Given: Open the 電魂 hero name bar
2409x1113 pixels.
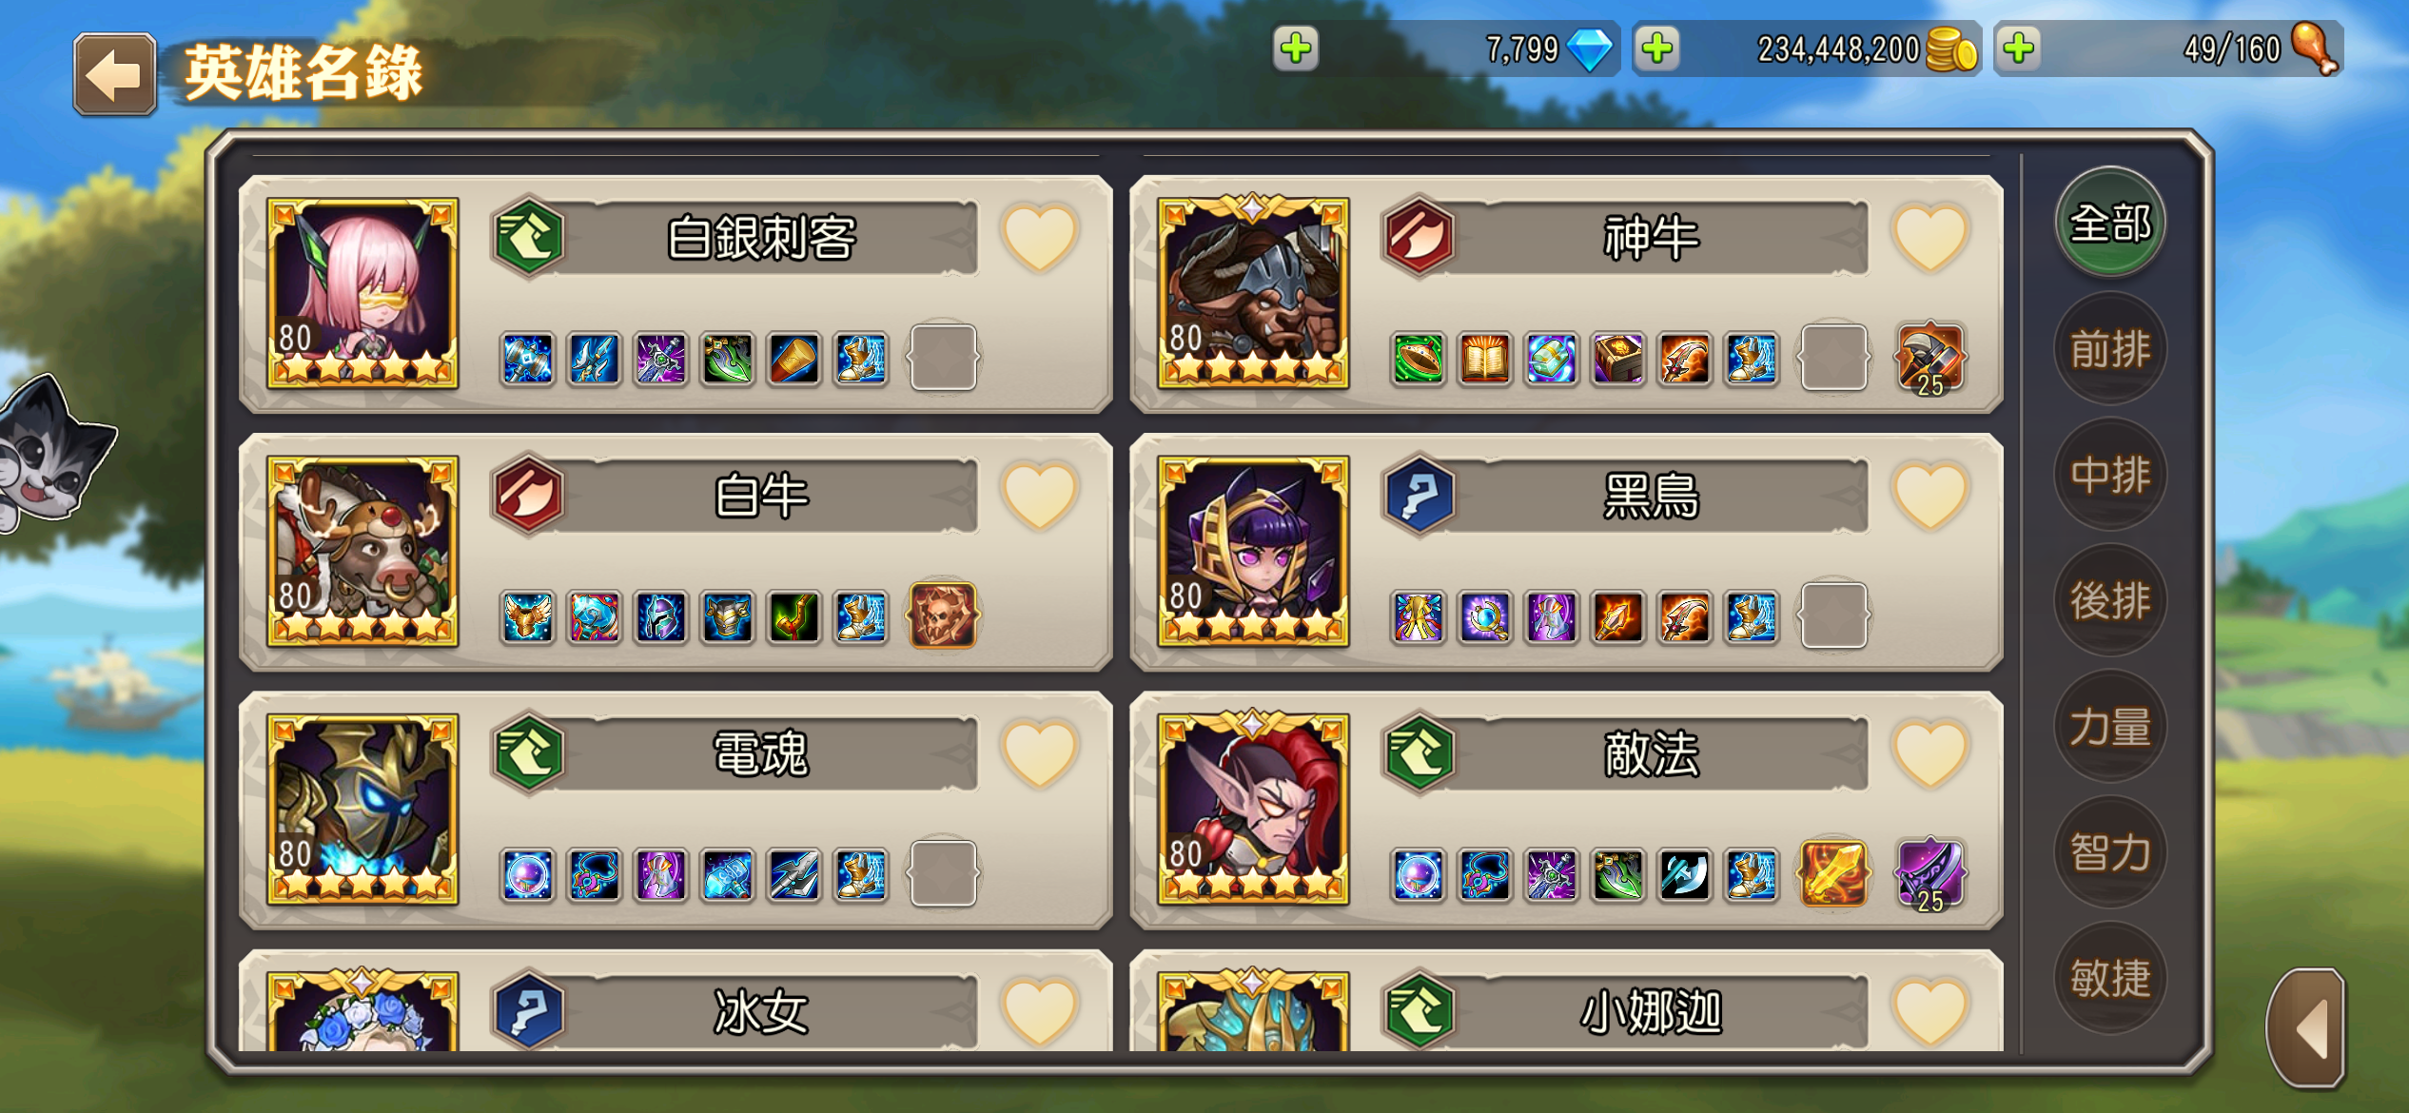Looking at the screenshot, I should click(x=761, y=753).
